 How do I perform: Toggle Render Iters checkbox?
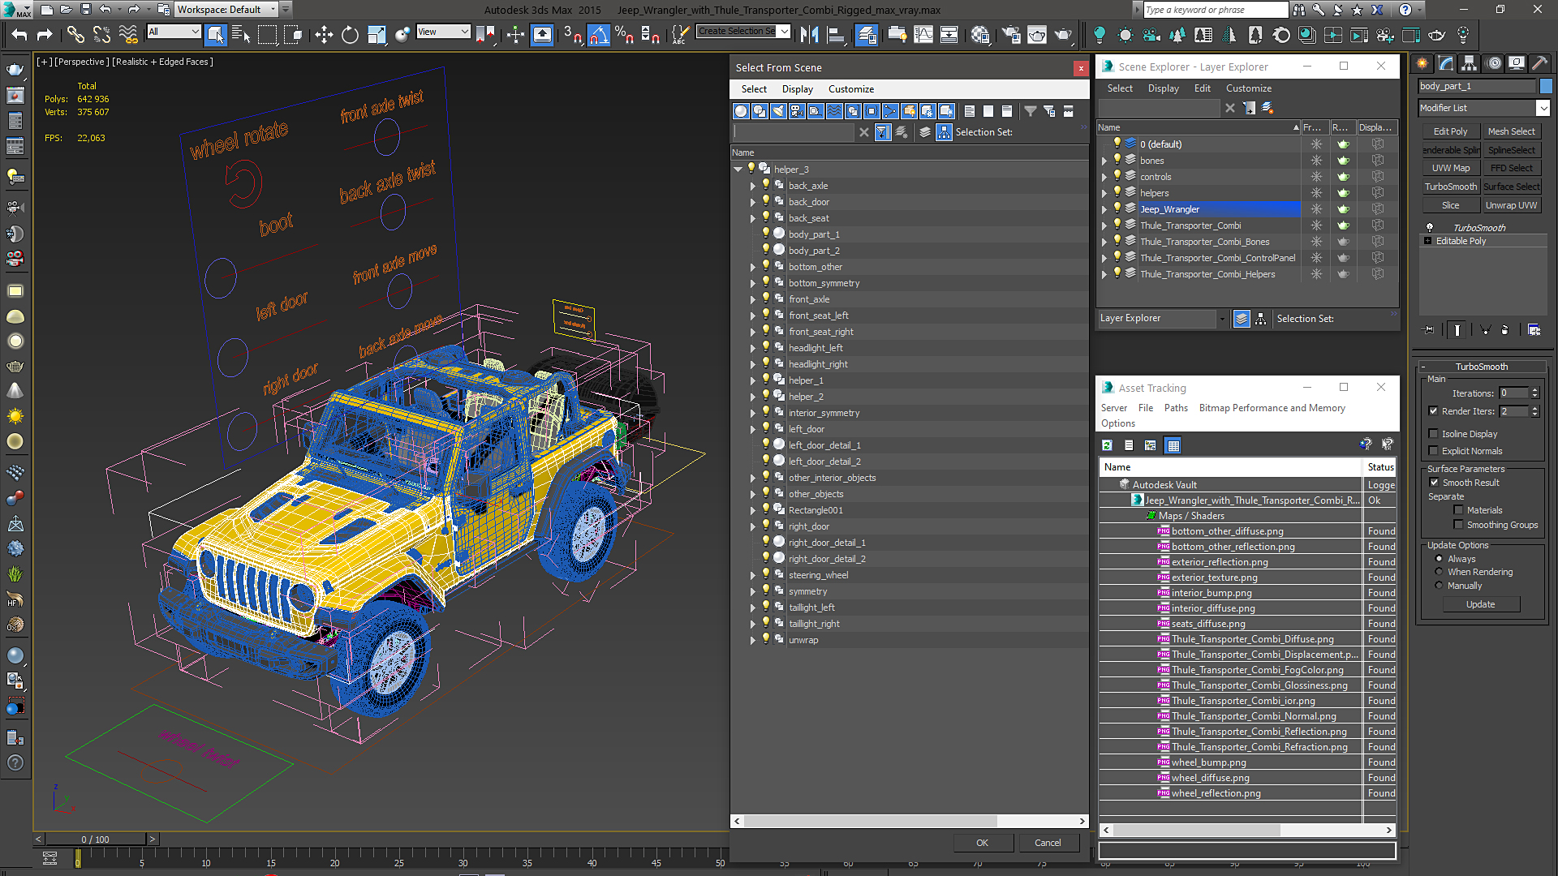pos(1433,411)
